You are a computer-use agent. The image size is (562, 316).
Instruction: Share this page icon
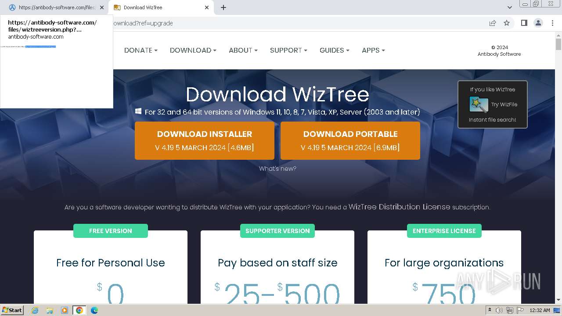(x=493, y=23)
